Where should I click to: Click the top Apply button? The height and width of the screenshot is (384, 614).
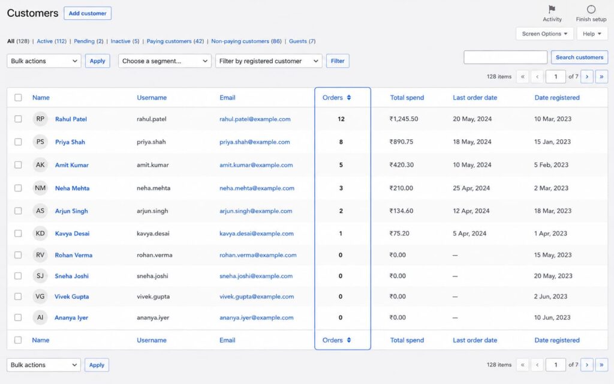98,61
